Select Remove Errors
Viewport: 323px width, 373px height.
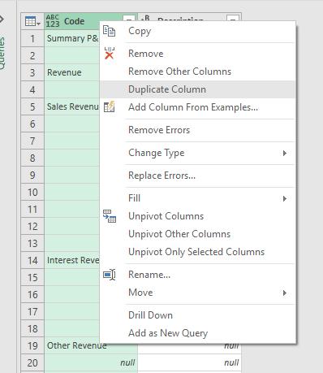(x=197, y=130)
